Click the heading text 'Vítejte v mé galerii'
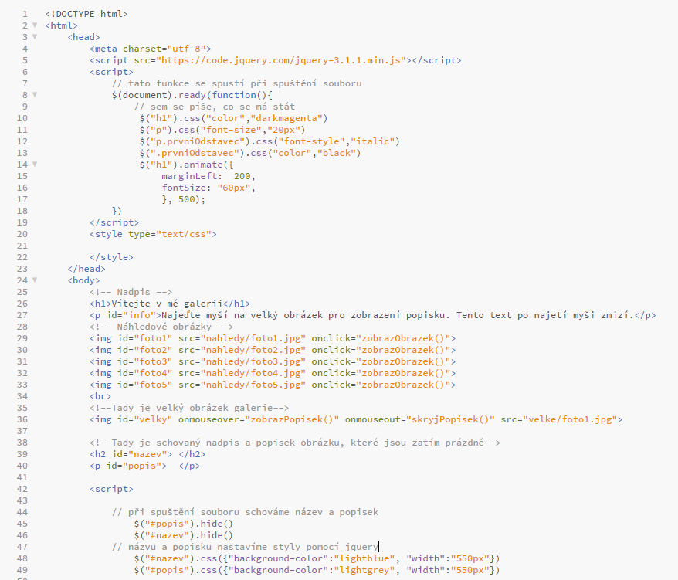This screenshot has width=678, height=580. click(167, 304)
